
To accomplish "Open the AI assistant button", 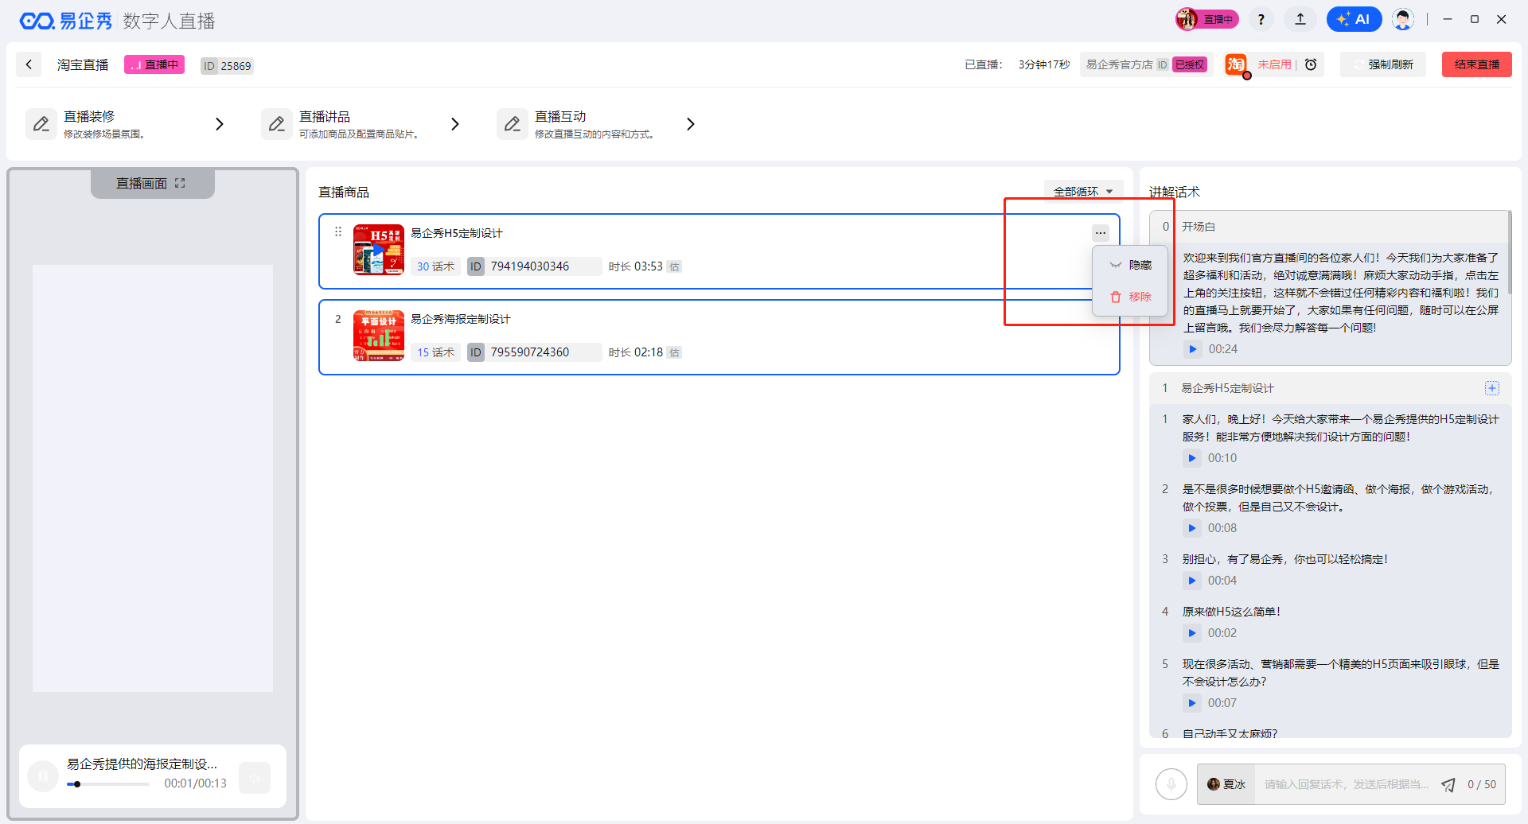I will [x=1354, y=19].
